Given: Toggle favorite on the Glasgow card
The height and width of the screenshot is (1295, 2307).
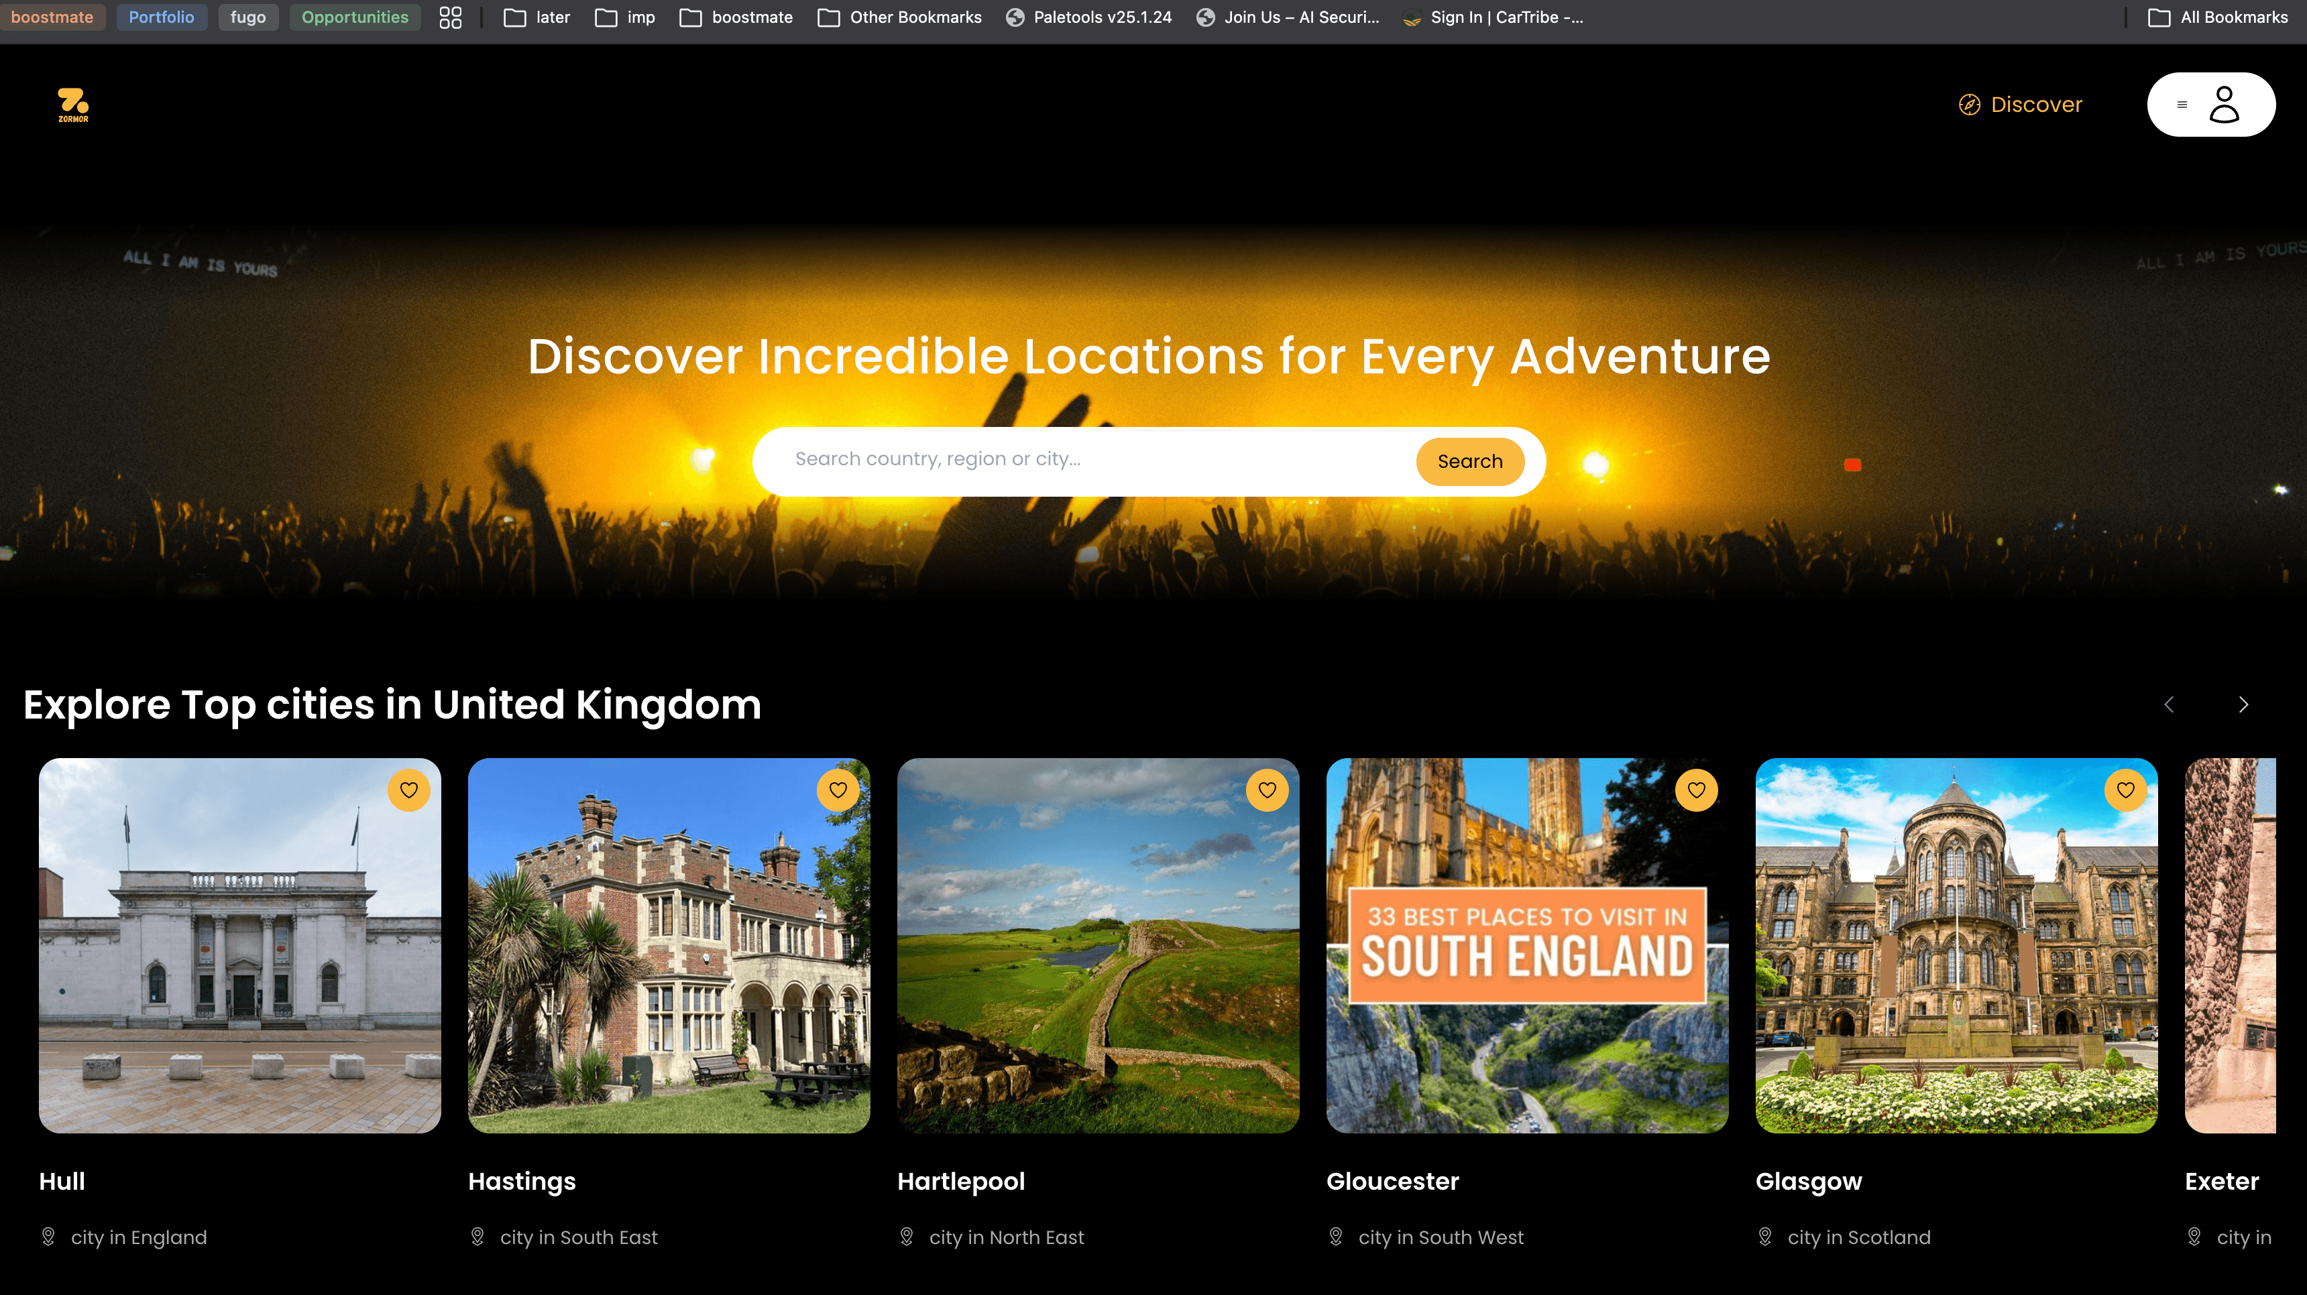Looking at the screenshot, I should 2127,790.
